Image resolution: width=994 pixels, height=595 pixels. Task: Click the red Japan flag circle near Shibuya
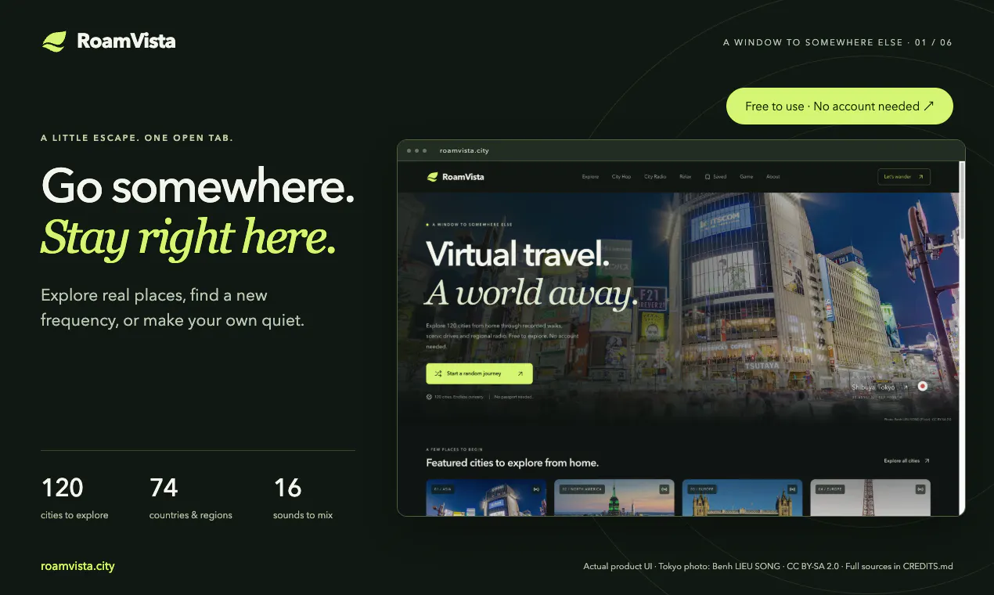coord(923,386)
